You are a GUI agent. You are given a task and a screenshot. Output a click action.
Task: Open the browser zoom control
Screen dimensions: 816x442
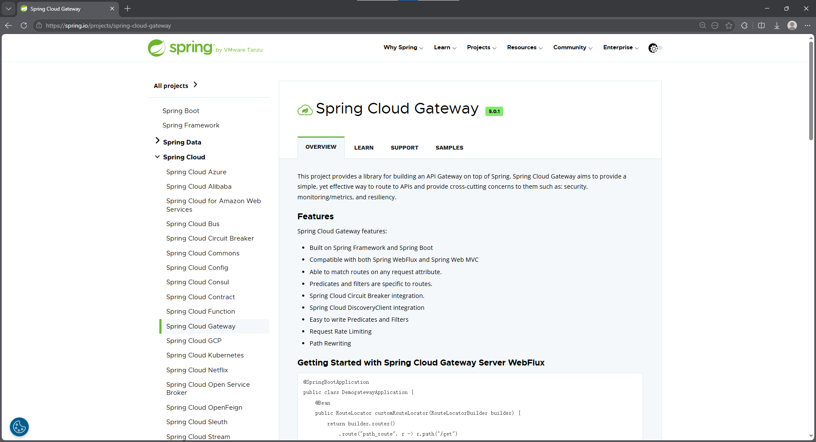(x=703, y=25)
